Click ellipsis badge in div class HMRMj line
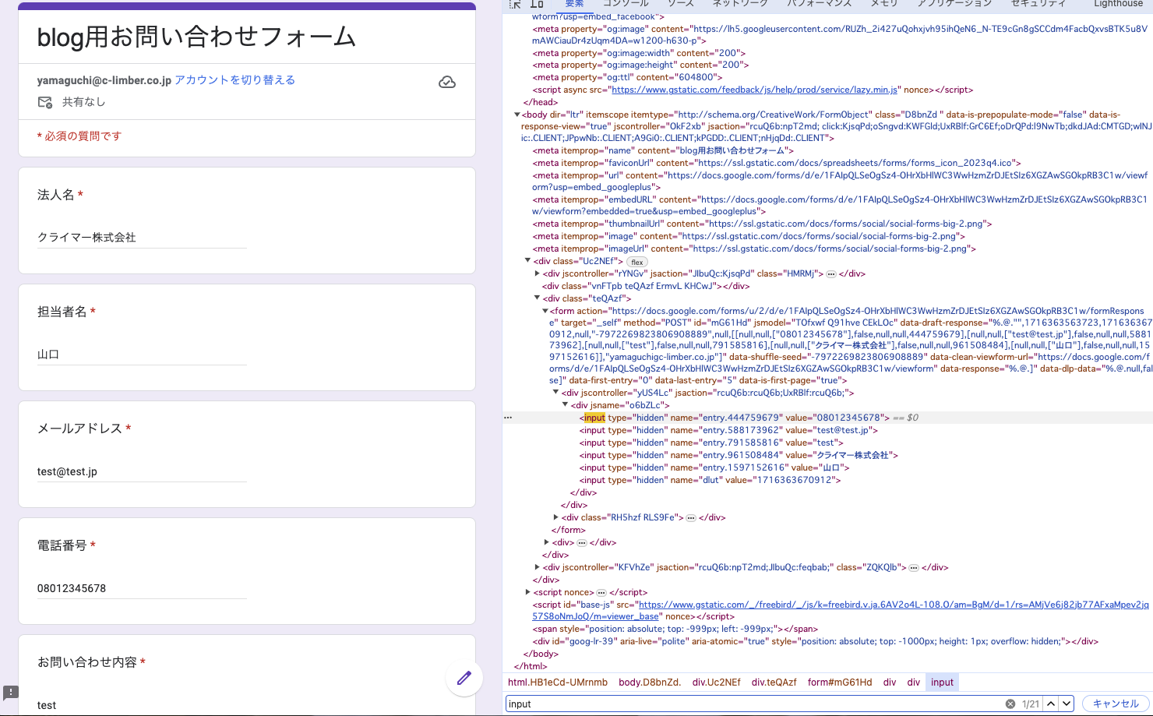Screen dimensions: 1153x716 831,274
